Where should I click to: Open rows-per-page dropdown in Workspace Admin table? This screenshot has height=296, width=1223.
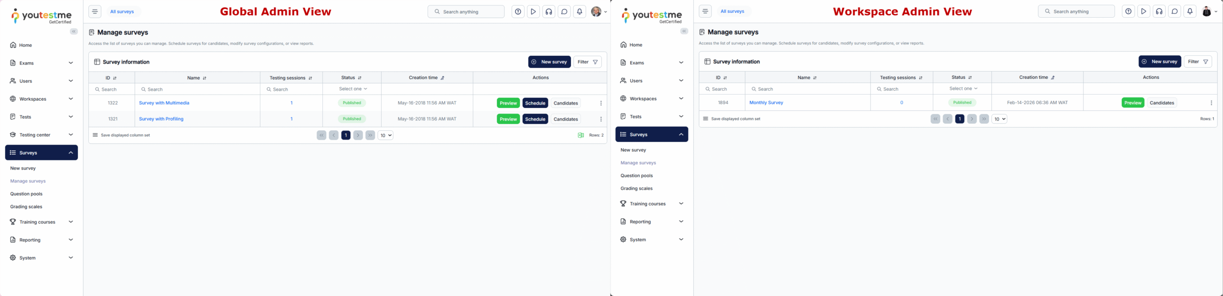point(999,119)
